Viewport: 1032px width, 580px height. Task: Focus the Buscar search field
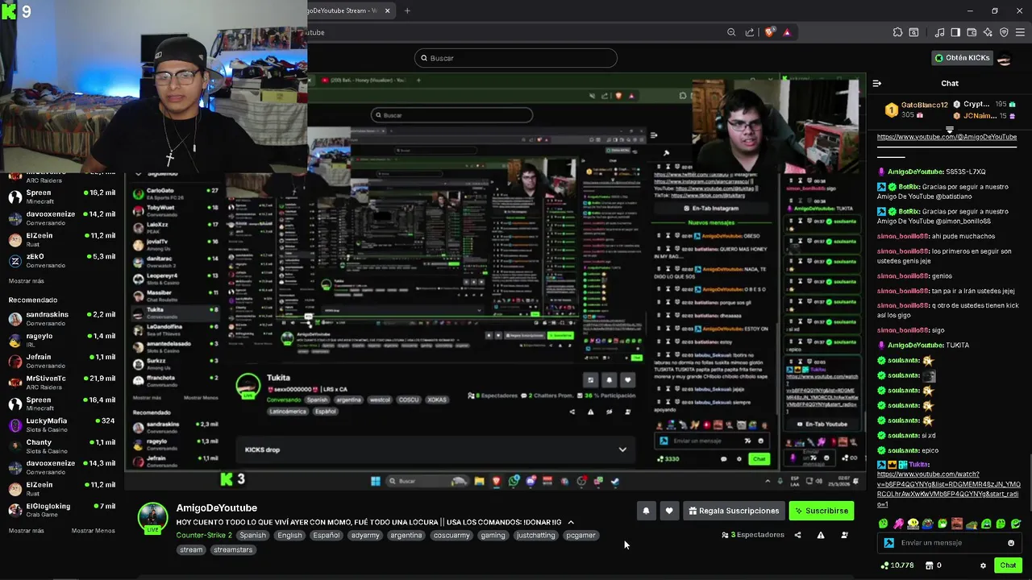click(x=516, y=58)
